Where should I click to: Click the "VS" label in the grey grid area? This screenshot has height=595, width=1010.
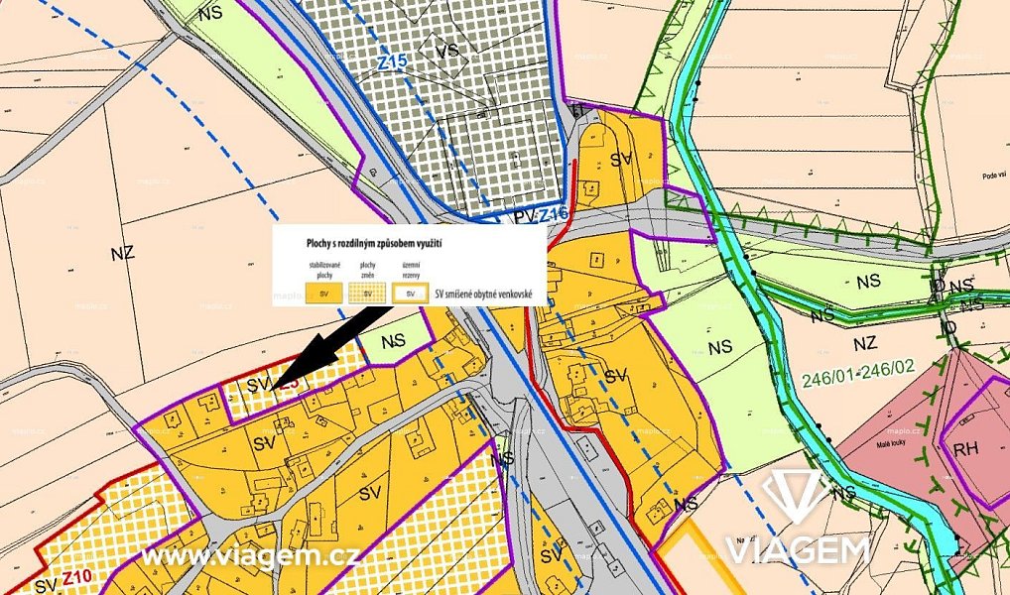(x=447, y=51)
